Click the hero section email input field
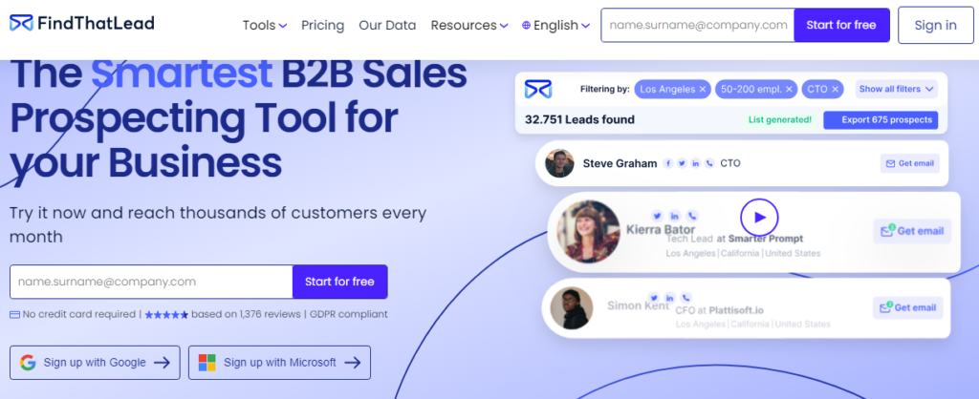 151,282
